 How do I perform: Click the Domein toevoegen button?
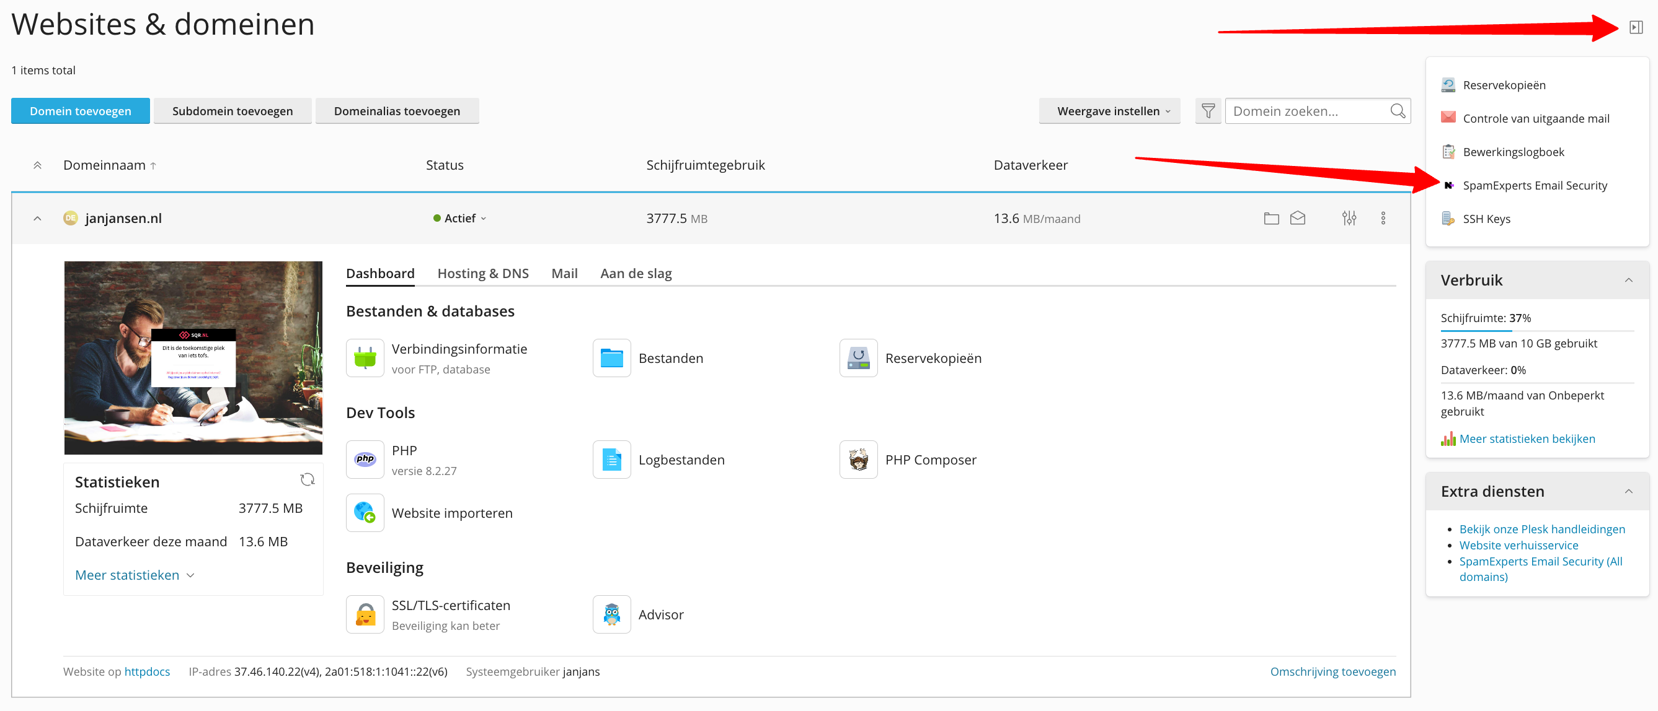coord(81,111)
